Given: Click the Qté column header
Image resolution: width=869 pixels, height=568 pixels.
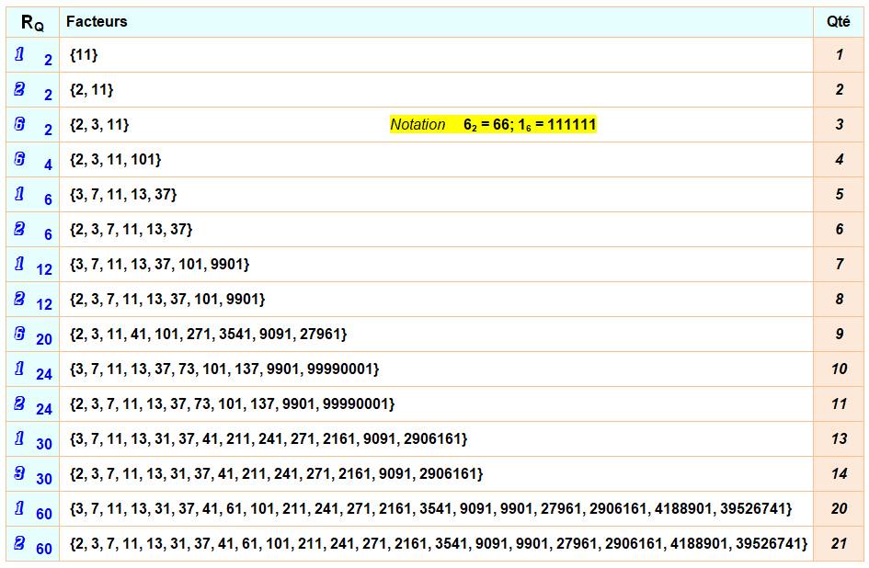Looking at the screenshot, I should point(839,21).
